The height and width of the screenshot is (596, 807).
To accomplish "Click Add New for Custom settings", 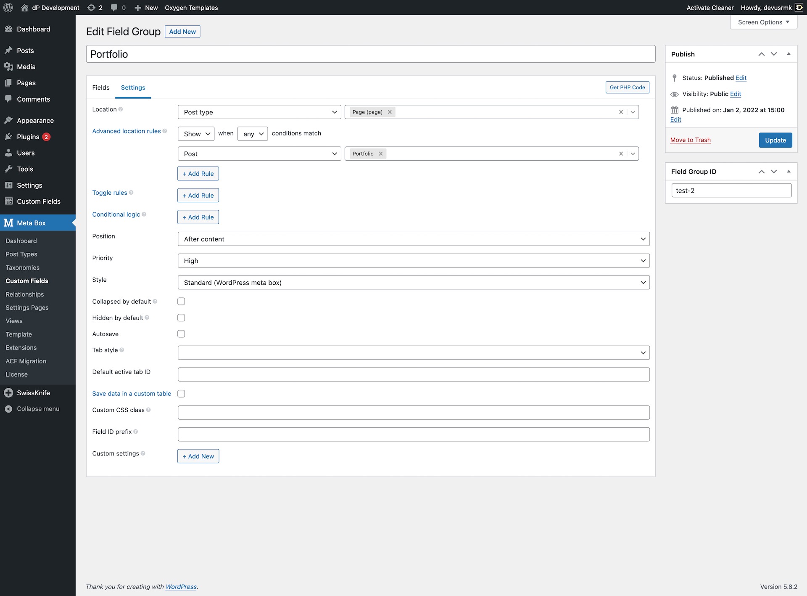I will point(198,456).
